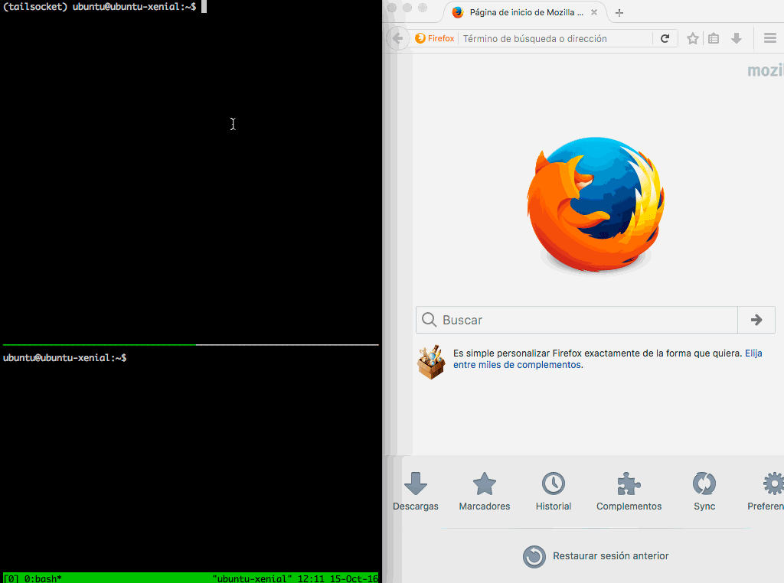Show bookmarks list icon
Viewport: 784px width, 583px height.
714,38
